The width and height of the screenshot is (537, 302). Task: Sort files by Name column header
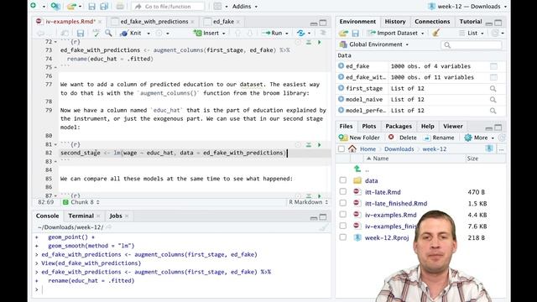[380, 159]
